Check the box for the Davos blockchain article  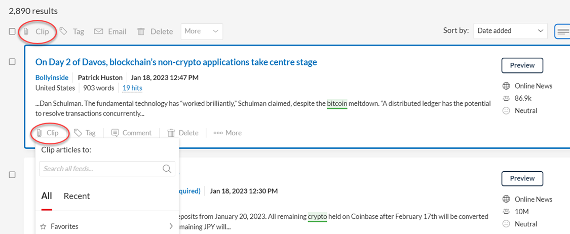(x=12, y=62)
